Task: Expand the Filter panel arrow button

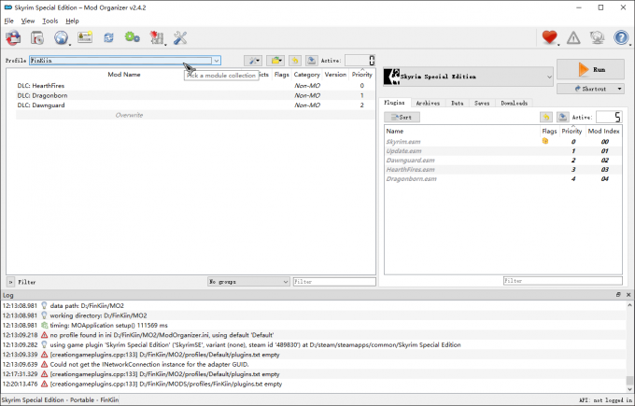Action: coord(11,282)
